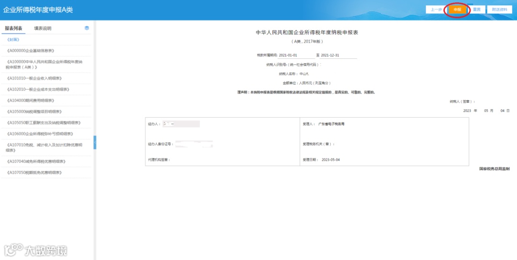Switch to the 填表说明 tab
The height and width of the screenshot is (260, 517).
(43, 28)
